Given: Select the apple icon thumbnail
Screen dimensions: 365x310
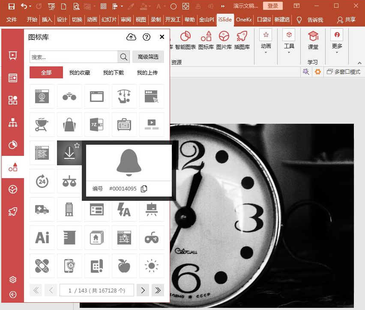Looking at the screenshot, I should [x=124, y=266].
